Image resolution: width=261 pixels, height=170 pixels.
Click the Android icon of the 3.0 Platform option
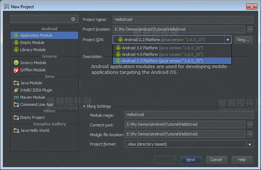click(x=118, y=48)
